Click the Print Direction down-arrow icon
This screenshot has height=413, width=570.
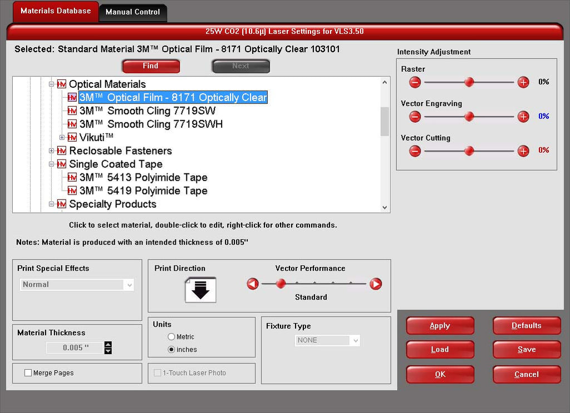[200, 290]
